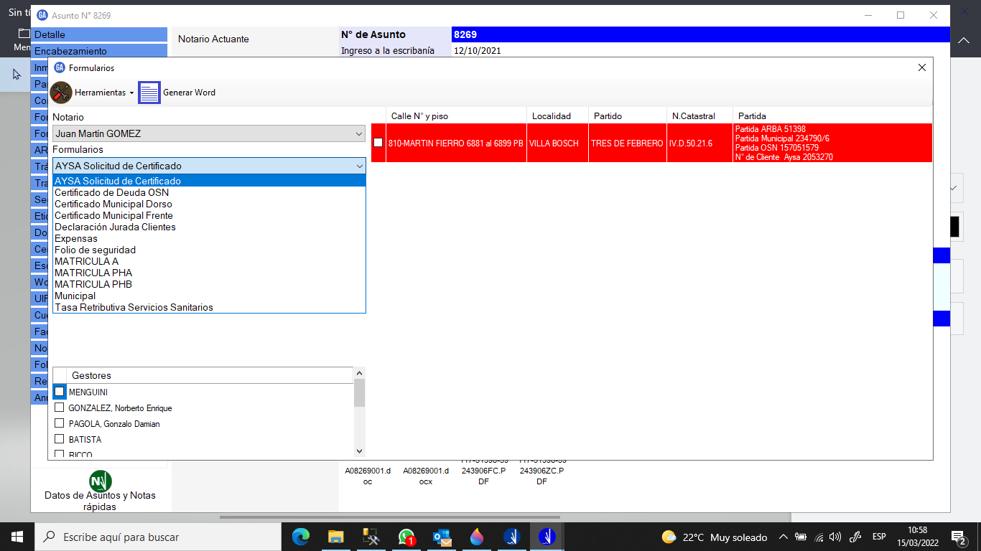Click the Generar Word document icon
Screen dimensions: 981x551
(149, 93)
